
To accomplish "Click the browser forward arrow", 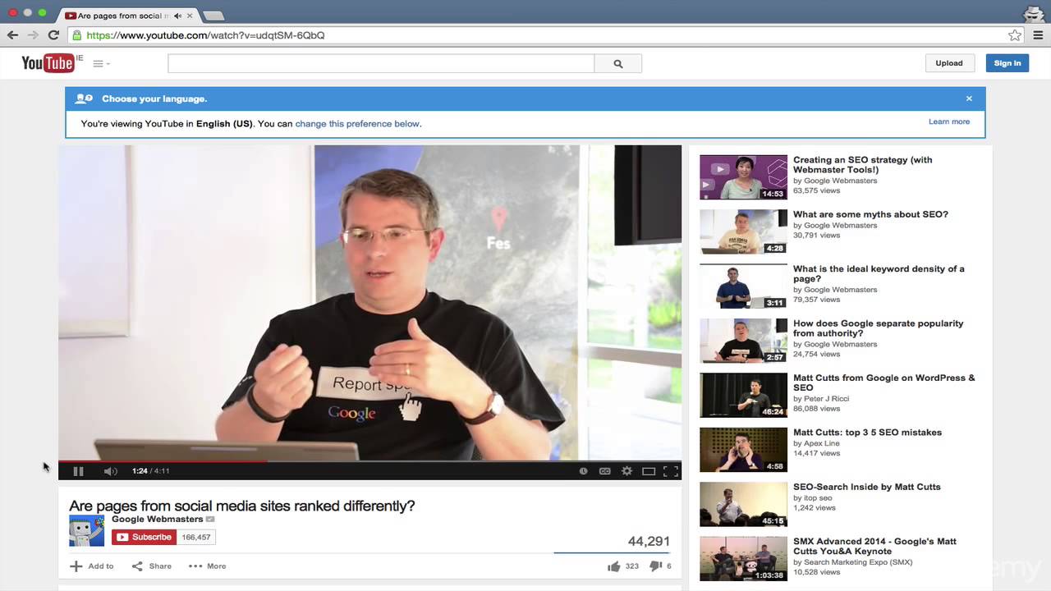I will [33, 35].
